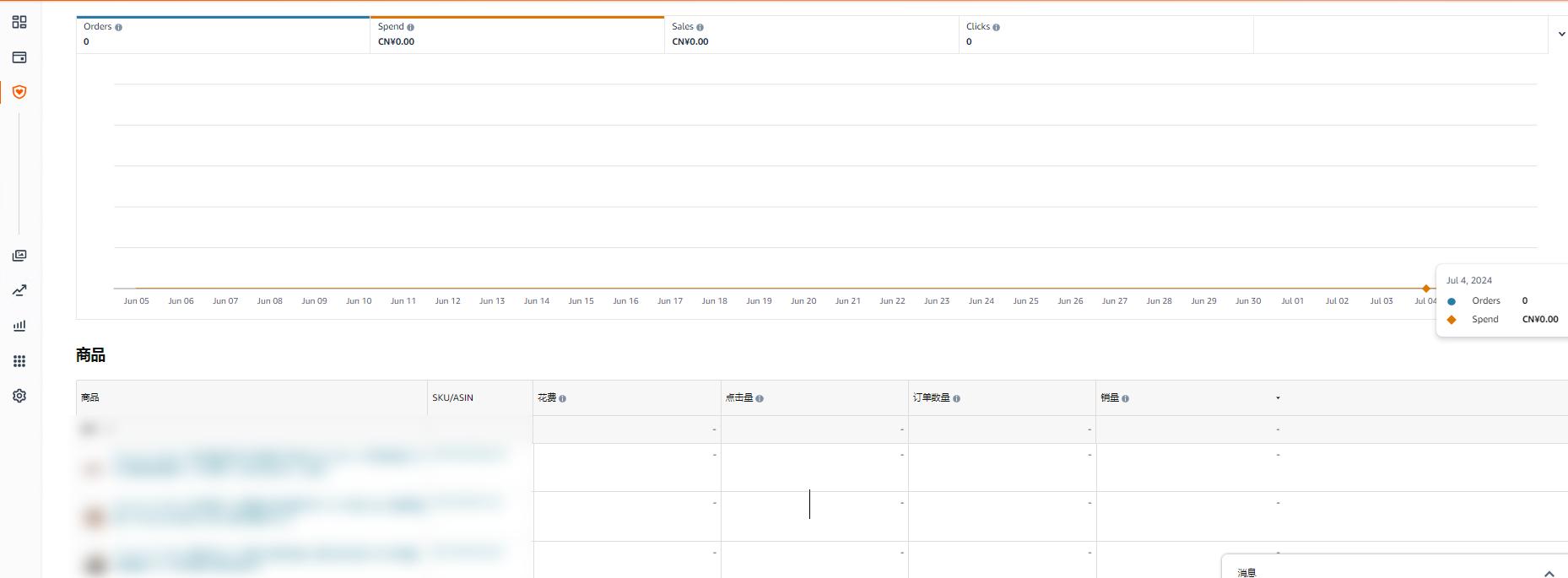Click info icon beside 销量 column header

[1125, 398]
